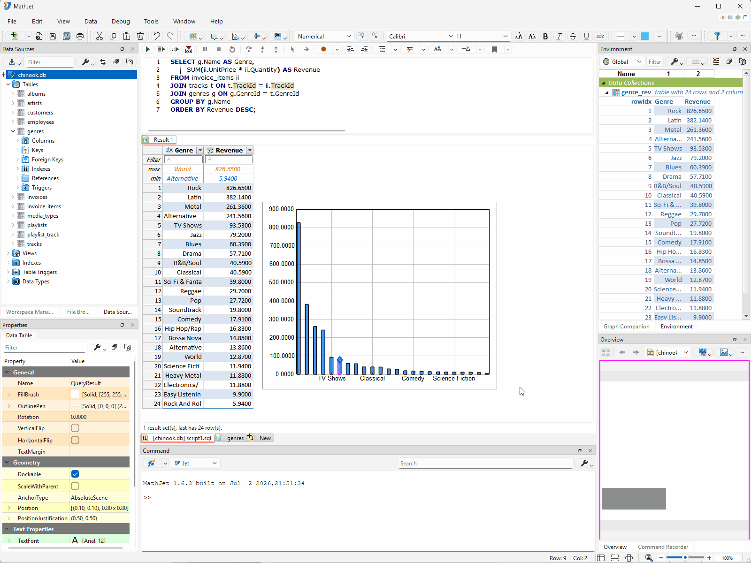Viewport: 751px width, 563px height.
Task: Click the Data Sources Filter field
Action: pos(50,62)
